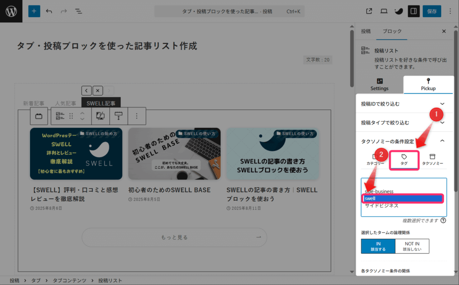Open thumbnail of 初心者のためのSWELL BASE post

[174, 153]
